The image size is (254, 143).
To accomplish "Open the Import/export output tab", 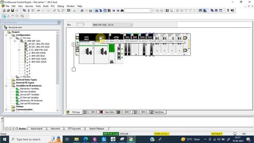I will [37, 129].
